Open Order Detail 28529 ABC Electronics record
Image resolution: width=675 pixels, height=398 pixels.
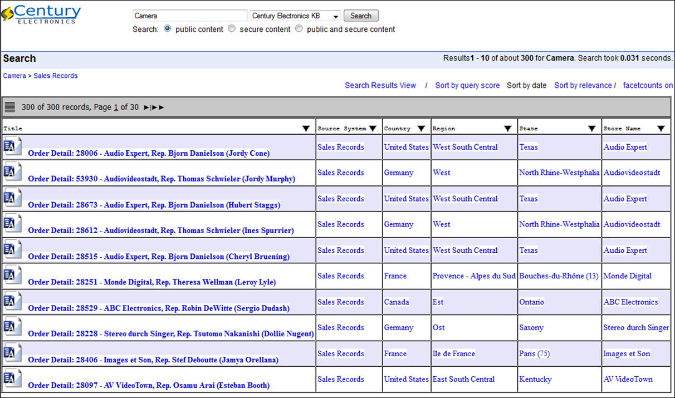click(x=159, y=308)
